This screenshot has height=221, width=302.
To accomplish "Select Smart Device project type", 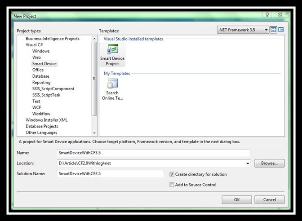I will 44,64.
